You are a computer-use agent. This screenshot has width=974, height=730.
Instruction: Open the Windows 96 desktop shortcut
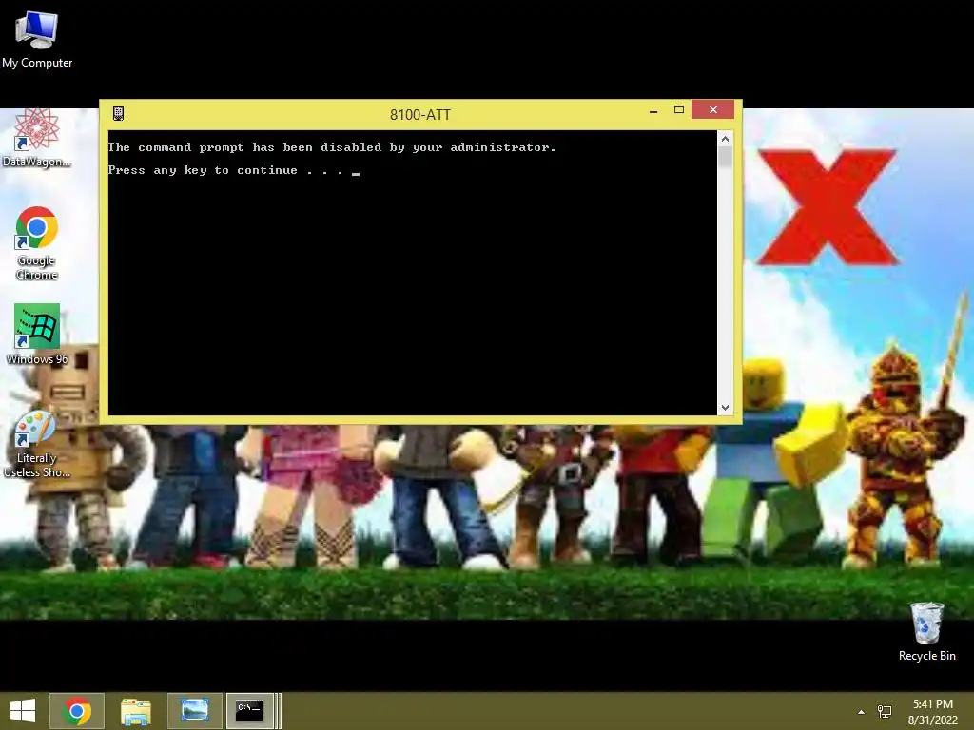(x=37, y=334)
